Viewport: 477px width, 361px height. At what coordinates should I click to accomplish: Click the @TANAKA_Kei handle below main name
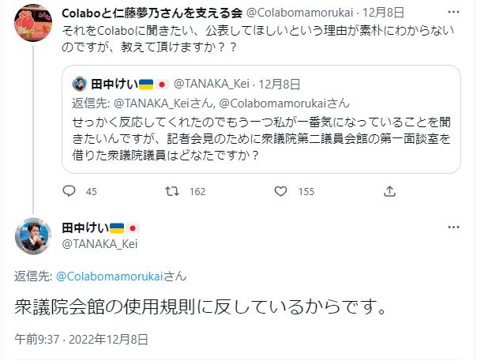(x=100, y=243)
